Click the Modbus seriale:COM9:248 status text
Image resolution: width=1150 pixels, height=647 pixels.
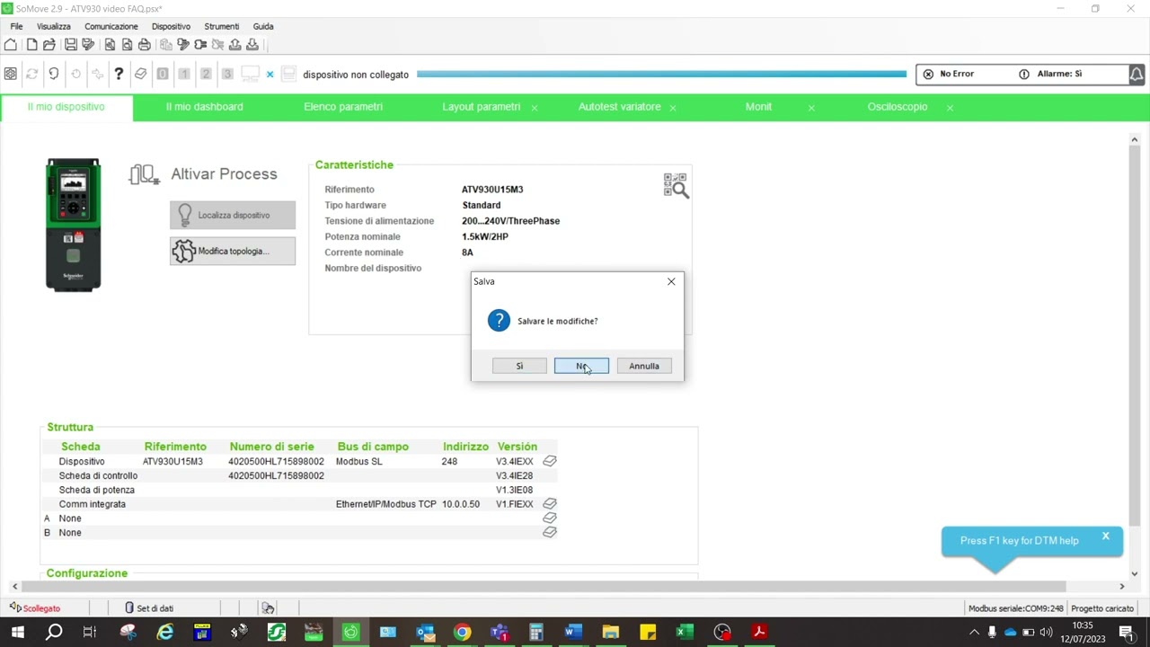tap(1015, 608)
